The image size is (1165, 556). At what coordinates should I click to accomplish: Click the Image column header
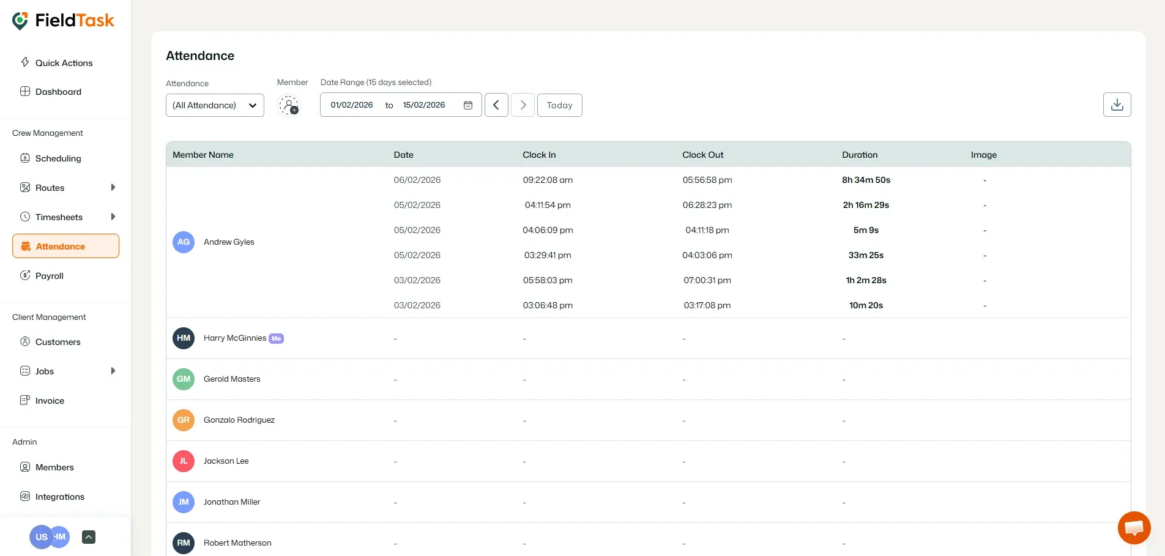(x=984, y=155)
